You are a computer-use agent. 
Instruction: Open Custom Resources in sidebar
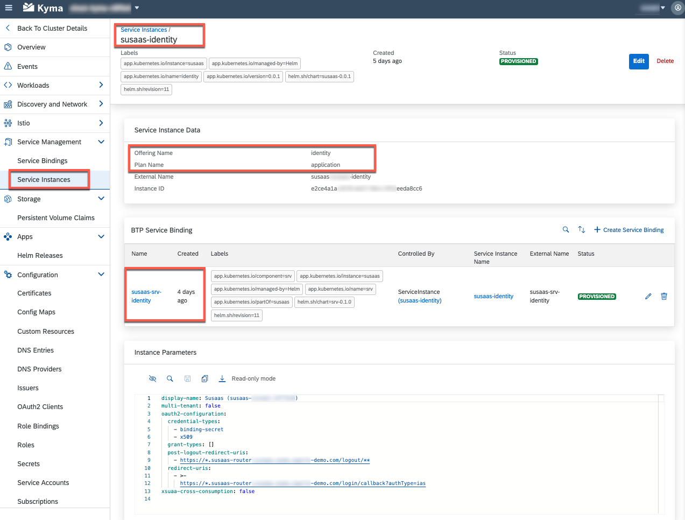[x=46, y=332]
